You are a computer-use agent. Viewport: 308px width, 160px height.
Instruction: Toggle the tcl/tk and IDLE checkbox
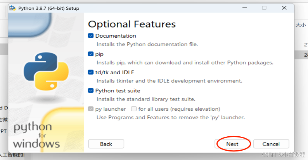click(90, 72)
